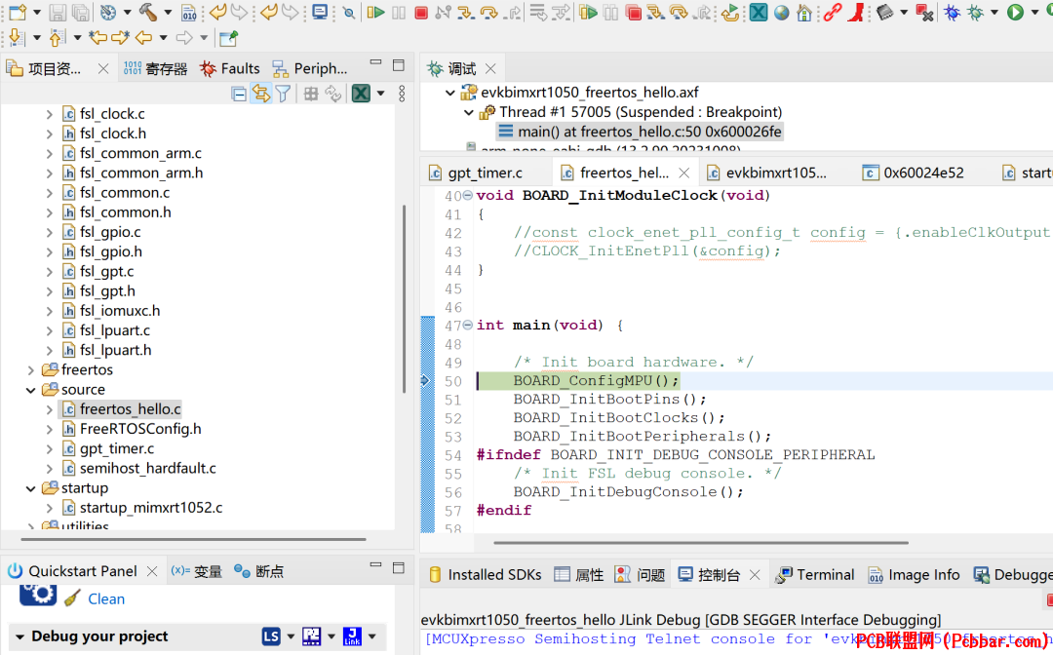
Task: Open dropdown next to J-Link icon
Action: coord(372,636)
